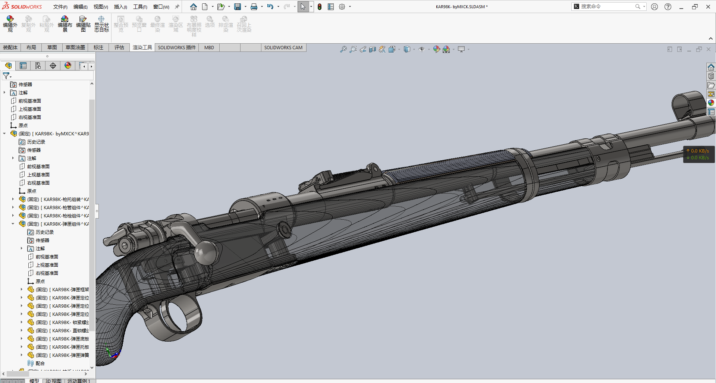Click Zoom to Area magnifier icon
This screenshot has width=716, height=383.
(x=353, y=49)
